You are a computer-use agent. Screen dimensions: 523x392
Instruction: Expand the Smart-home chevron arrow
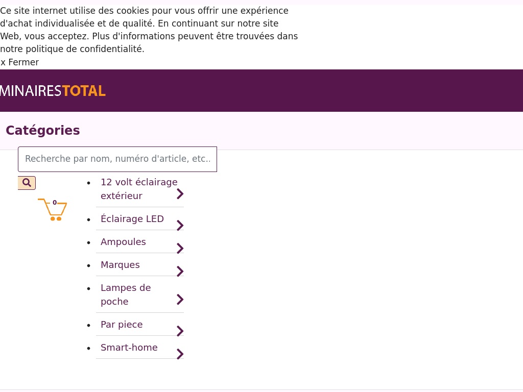(180, 354)
